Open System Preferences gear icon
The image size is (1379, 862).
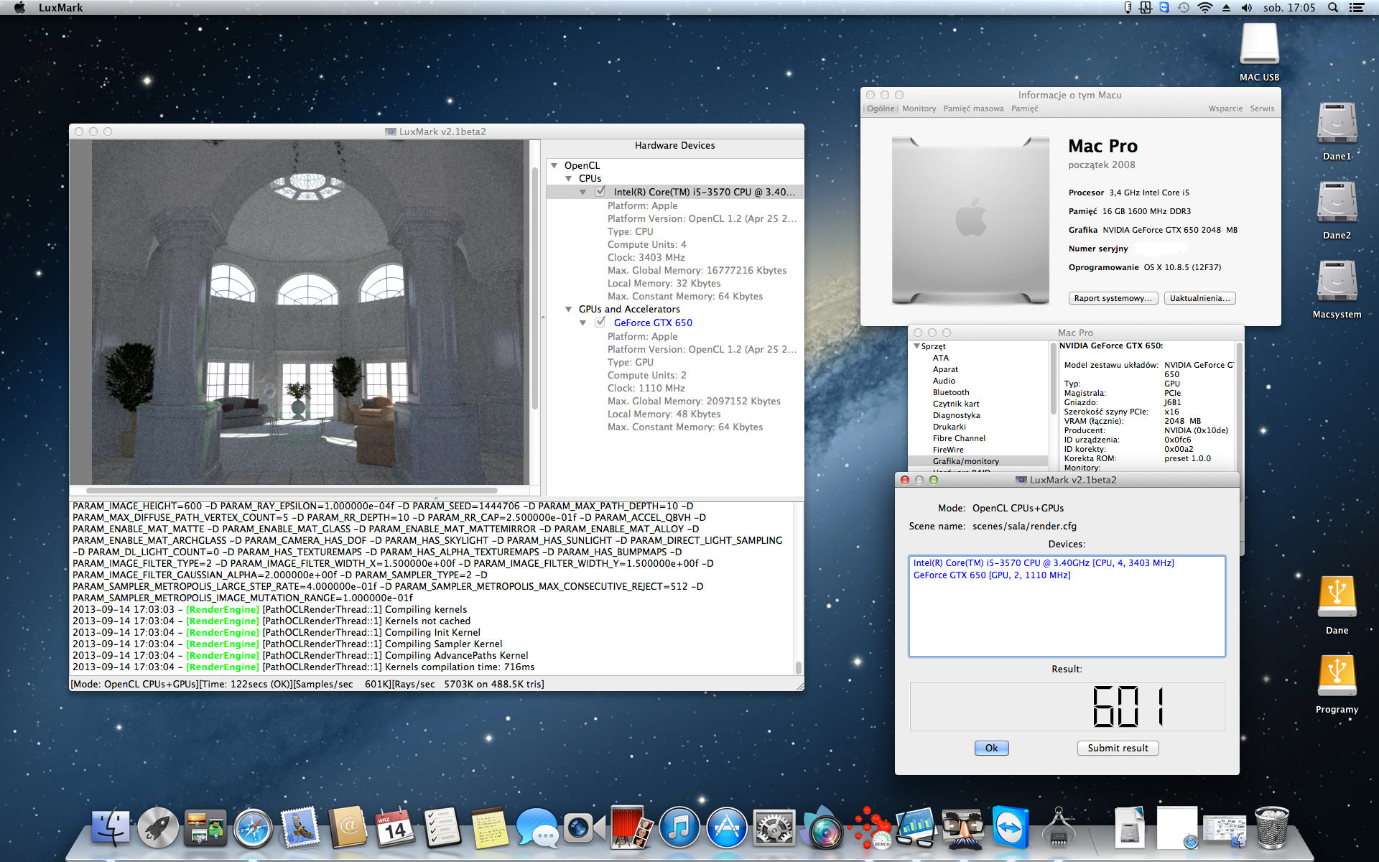(774, 828)
